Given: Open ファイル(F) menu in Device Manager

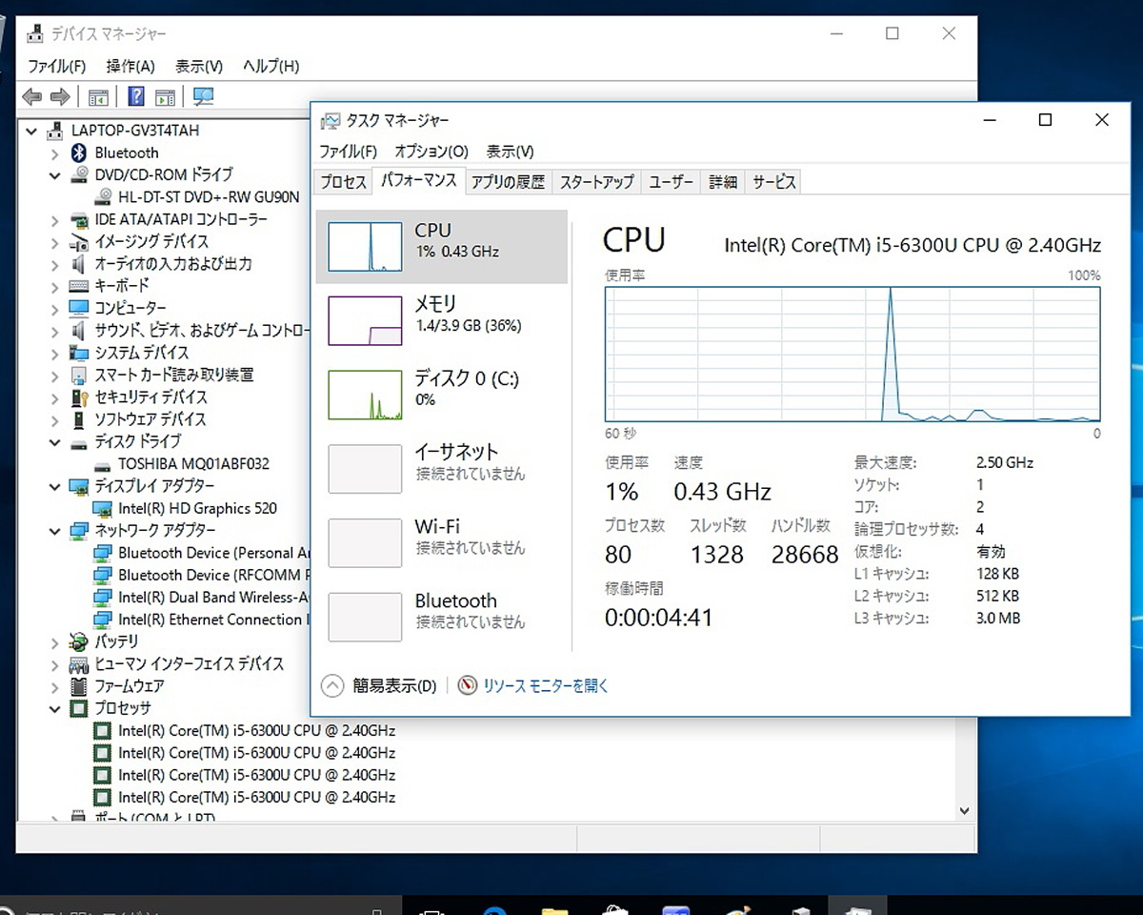Looking at the screenshot, I should pos(56,66).
